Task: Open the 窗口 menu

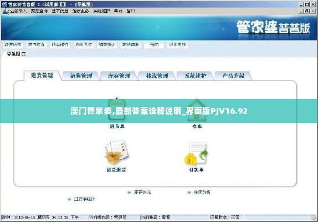Action: (131, 11)
